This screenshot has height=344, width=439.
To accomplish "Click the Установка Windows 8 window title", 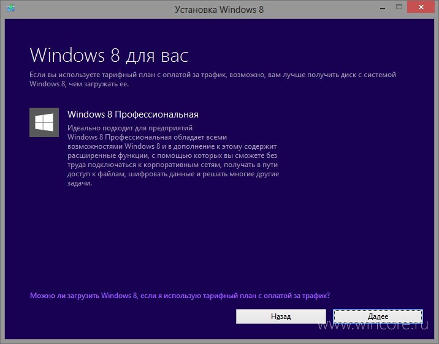I will (219, 10).
